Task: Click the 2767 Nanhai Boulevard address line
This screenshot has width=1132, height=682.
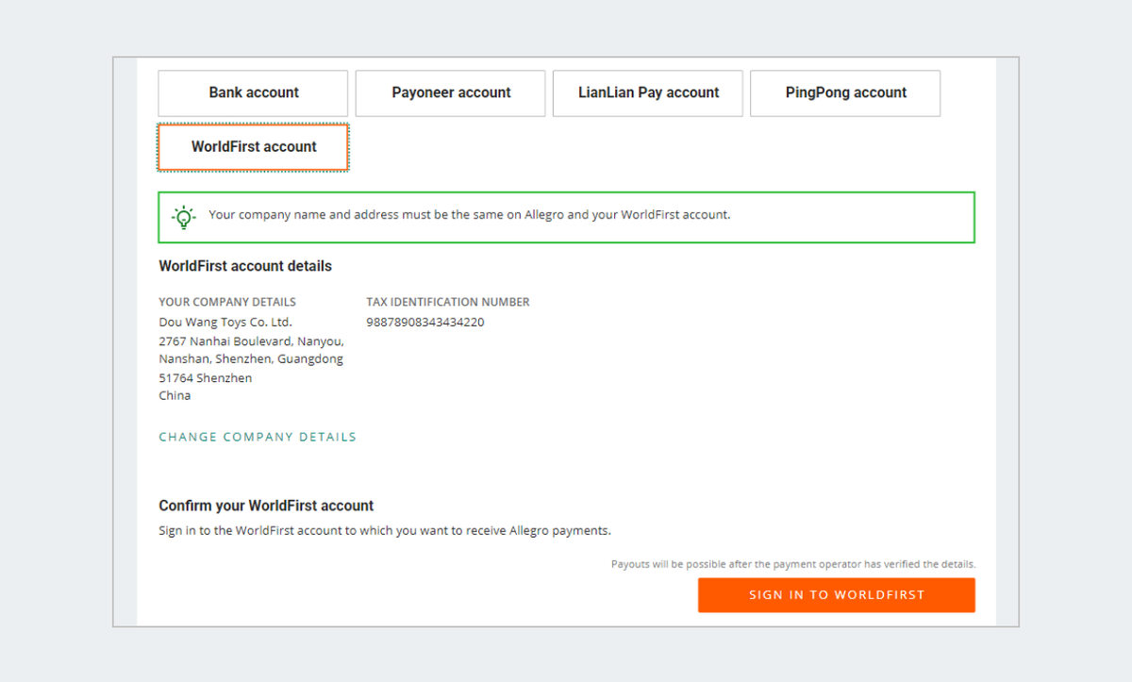Action: tap(251, 341)
